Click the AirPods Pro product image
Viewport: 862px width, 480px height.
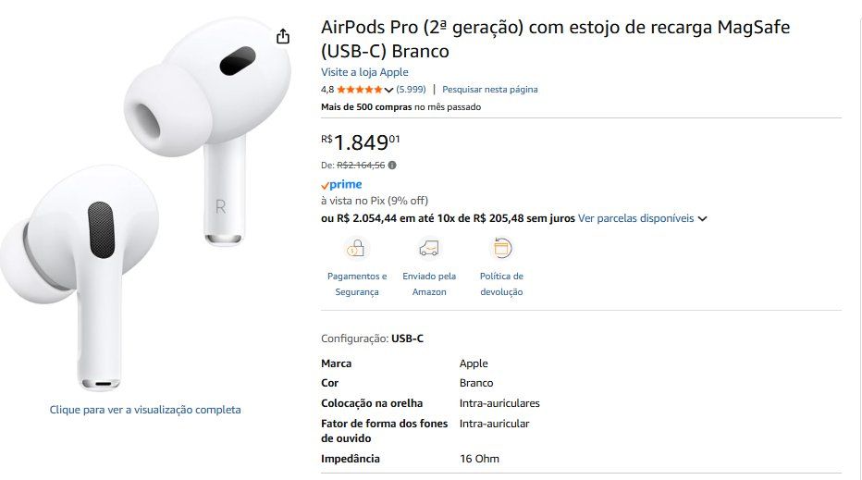[x=146, y=203]
